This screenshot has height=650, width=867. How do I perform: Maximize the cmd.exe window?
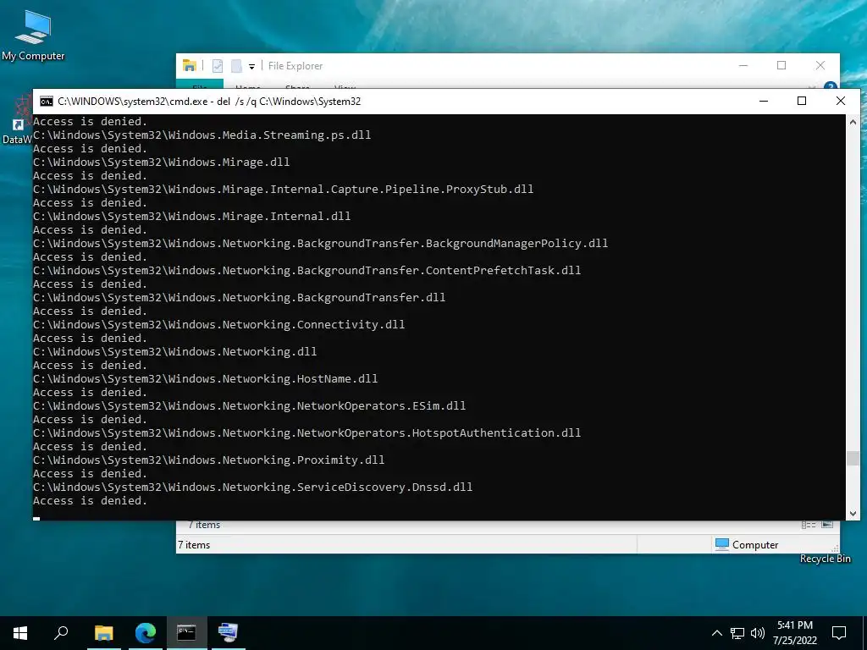pos(802,101)
